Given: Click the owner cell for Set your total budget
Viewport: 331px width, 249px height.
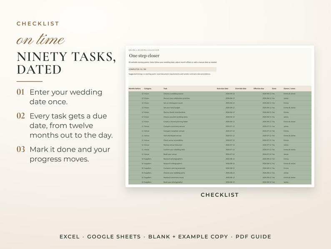Looking at the screenshot, I should 289,107.
